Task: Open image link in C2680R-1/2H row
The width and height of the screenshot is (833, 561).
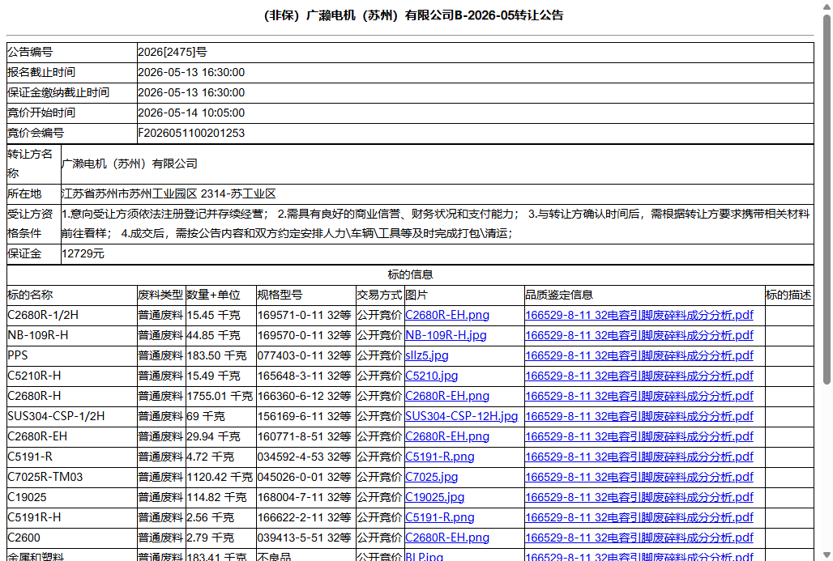Action: (x=446, y=315)
